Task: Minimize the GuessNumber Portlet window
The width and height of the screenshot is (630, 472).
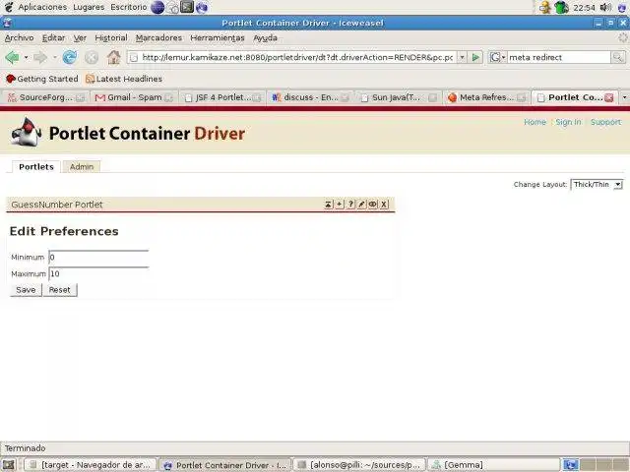Action: [328, 205]
